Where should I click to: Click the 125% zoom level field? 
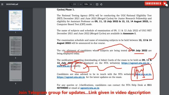click(x=86, y=4)
